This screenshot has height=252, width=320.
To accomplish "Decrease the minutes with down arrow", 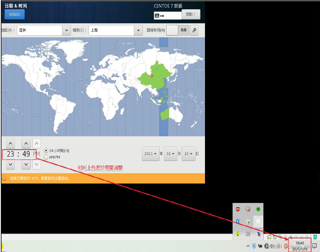I will tap(26, 164).
